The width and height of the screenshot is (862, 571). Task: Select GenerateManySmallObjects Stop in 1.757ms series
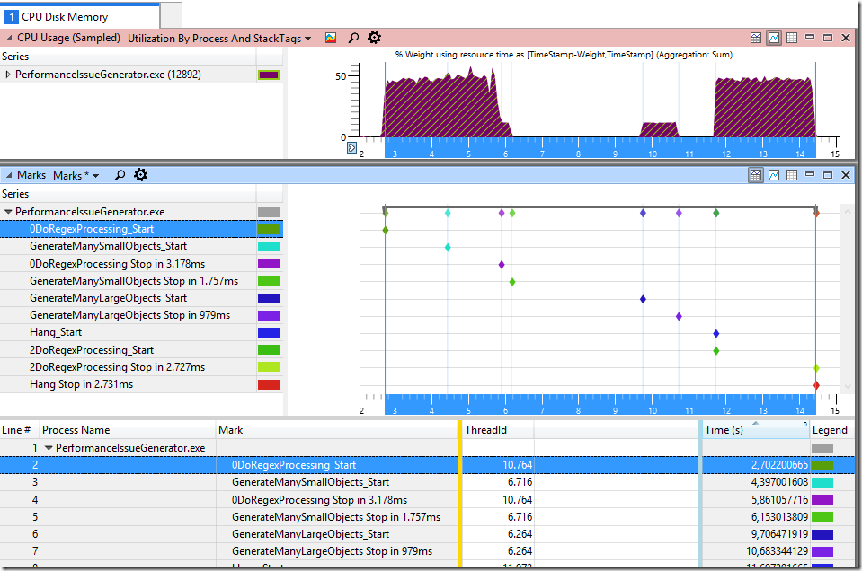pyautogui.click(x=141, y=280)
